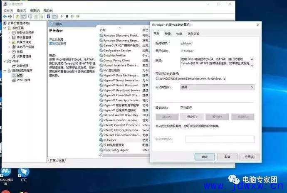Image resolution: width=287 pixels, height=193 pixels.
Task: Click the Up one level toolbar icon
Action: [17, 17]
